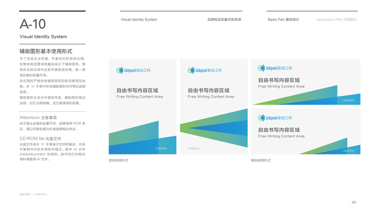Click the top header 'Visual Identity System' label
Viewport: 380px width, 214px height.
pyautogui.click(x=139, y=20)
